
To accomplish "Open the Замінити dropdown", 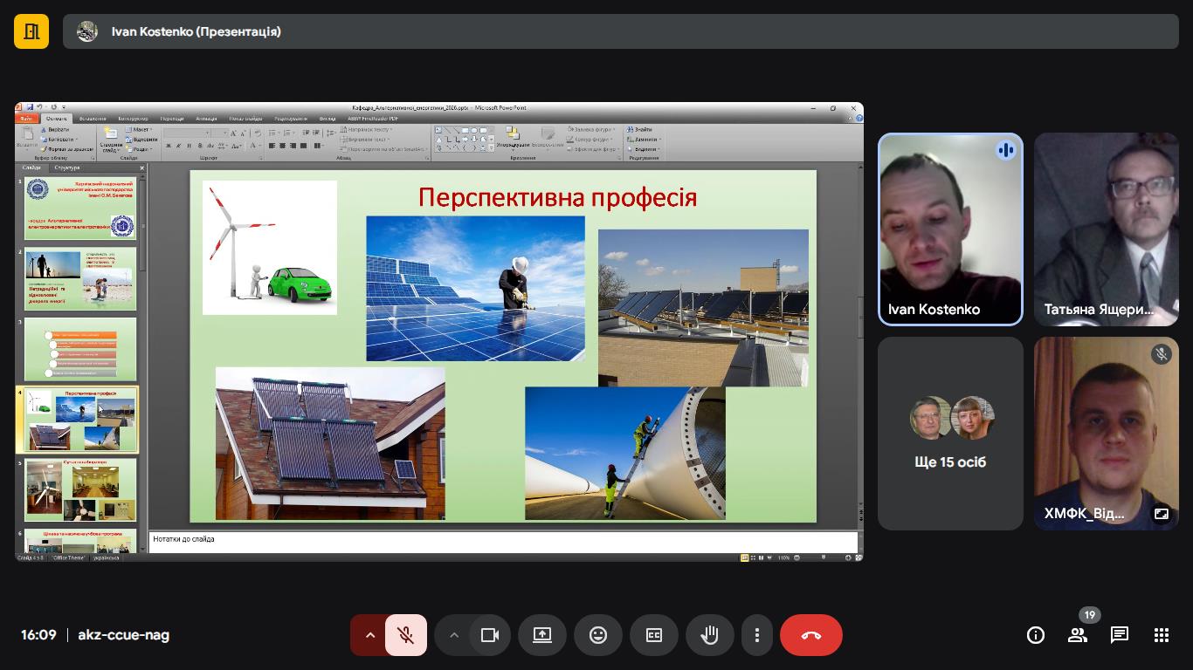I will tap(645, 140).
